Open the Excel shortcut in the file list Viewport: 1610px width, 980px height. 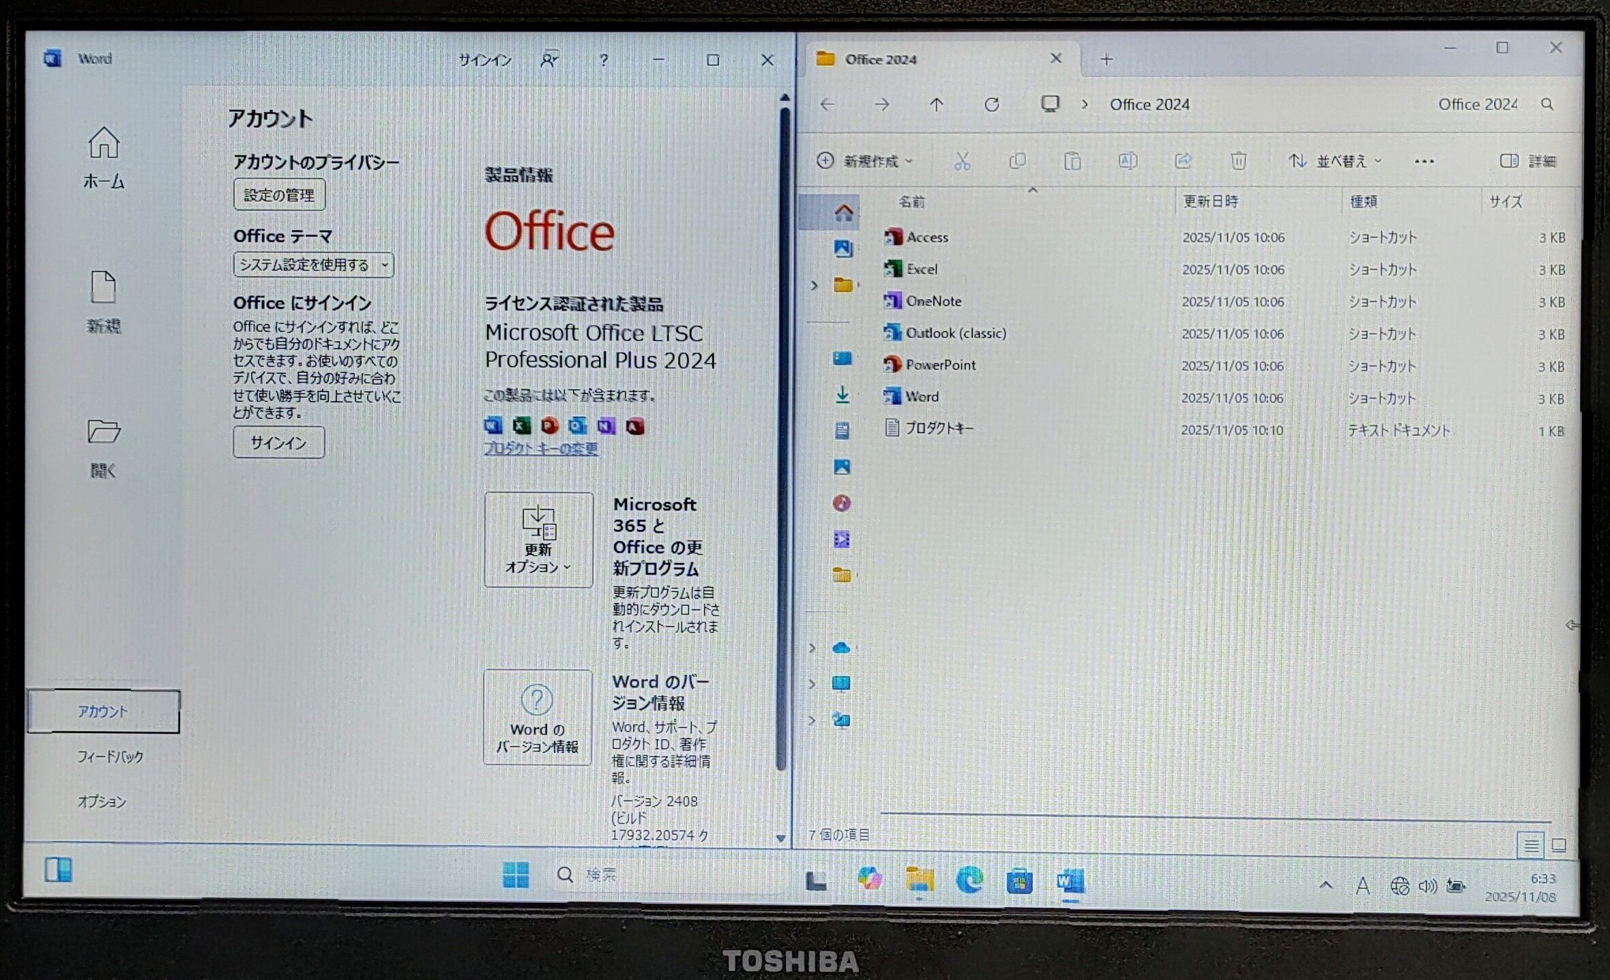click(921, 269)
